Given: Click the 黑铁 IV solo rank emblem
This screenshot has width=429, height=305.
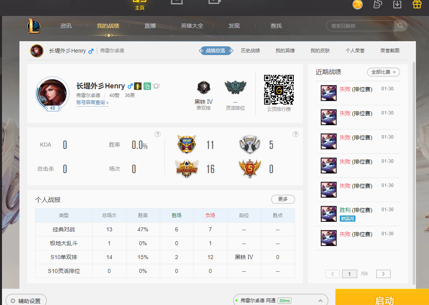Looking at the screenshot, I should tap(203, 88).
